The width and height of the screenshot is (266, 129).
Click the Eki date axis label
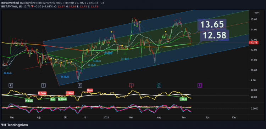coord(65,117)
